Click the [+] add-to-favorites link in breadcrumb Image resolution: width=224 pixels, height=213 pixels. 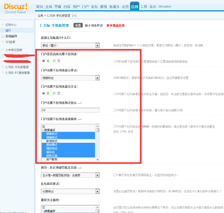coord(74,16)
